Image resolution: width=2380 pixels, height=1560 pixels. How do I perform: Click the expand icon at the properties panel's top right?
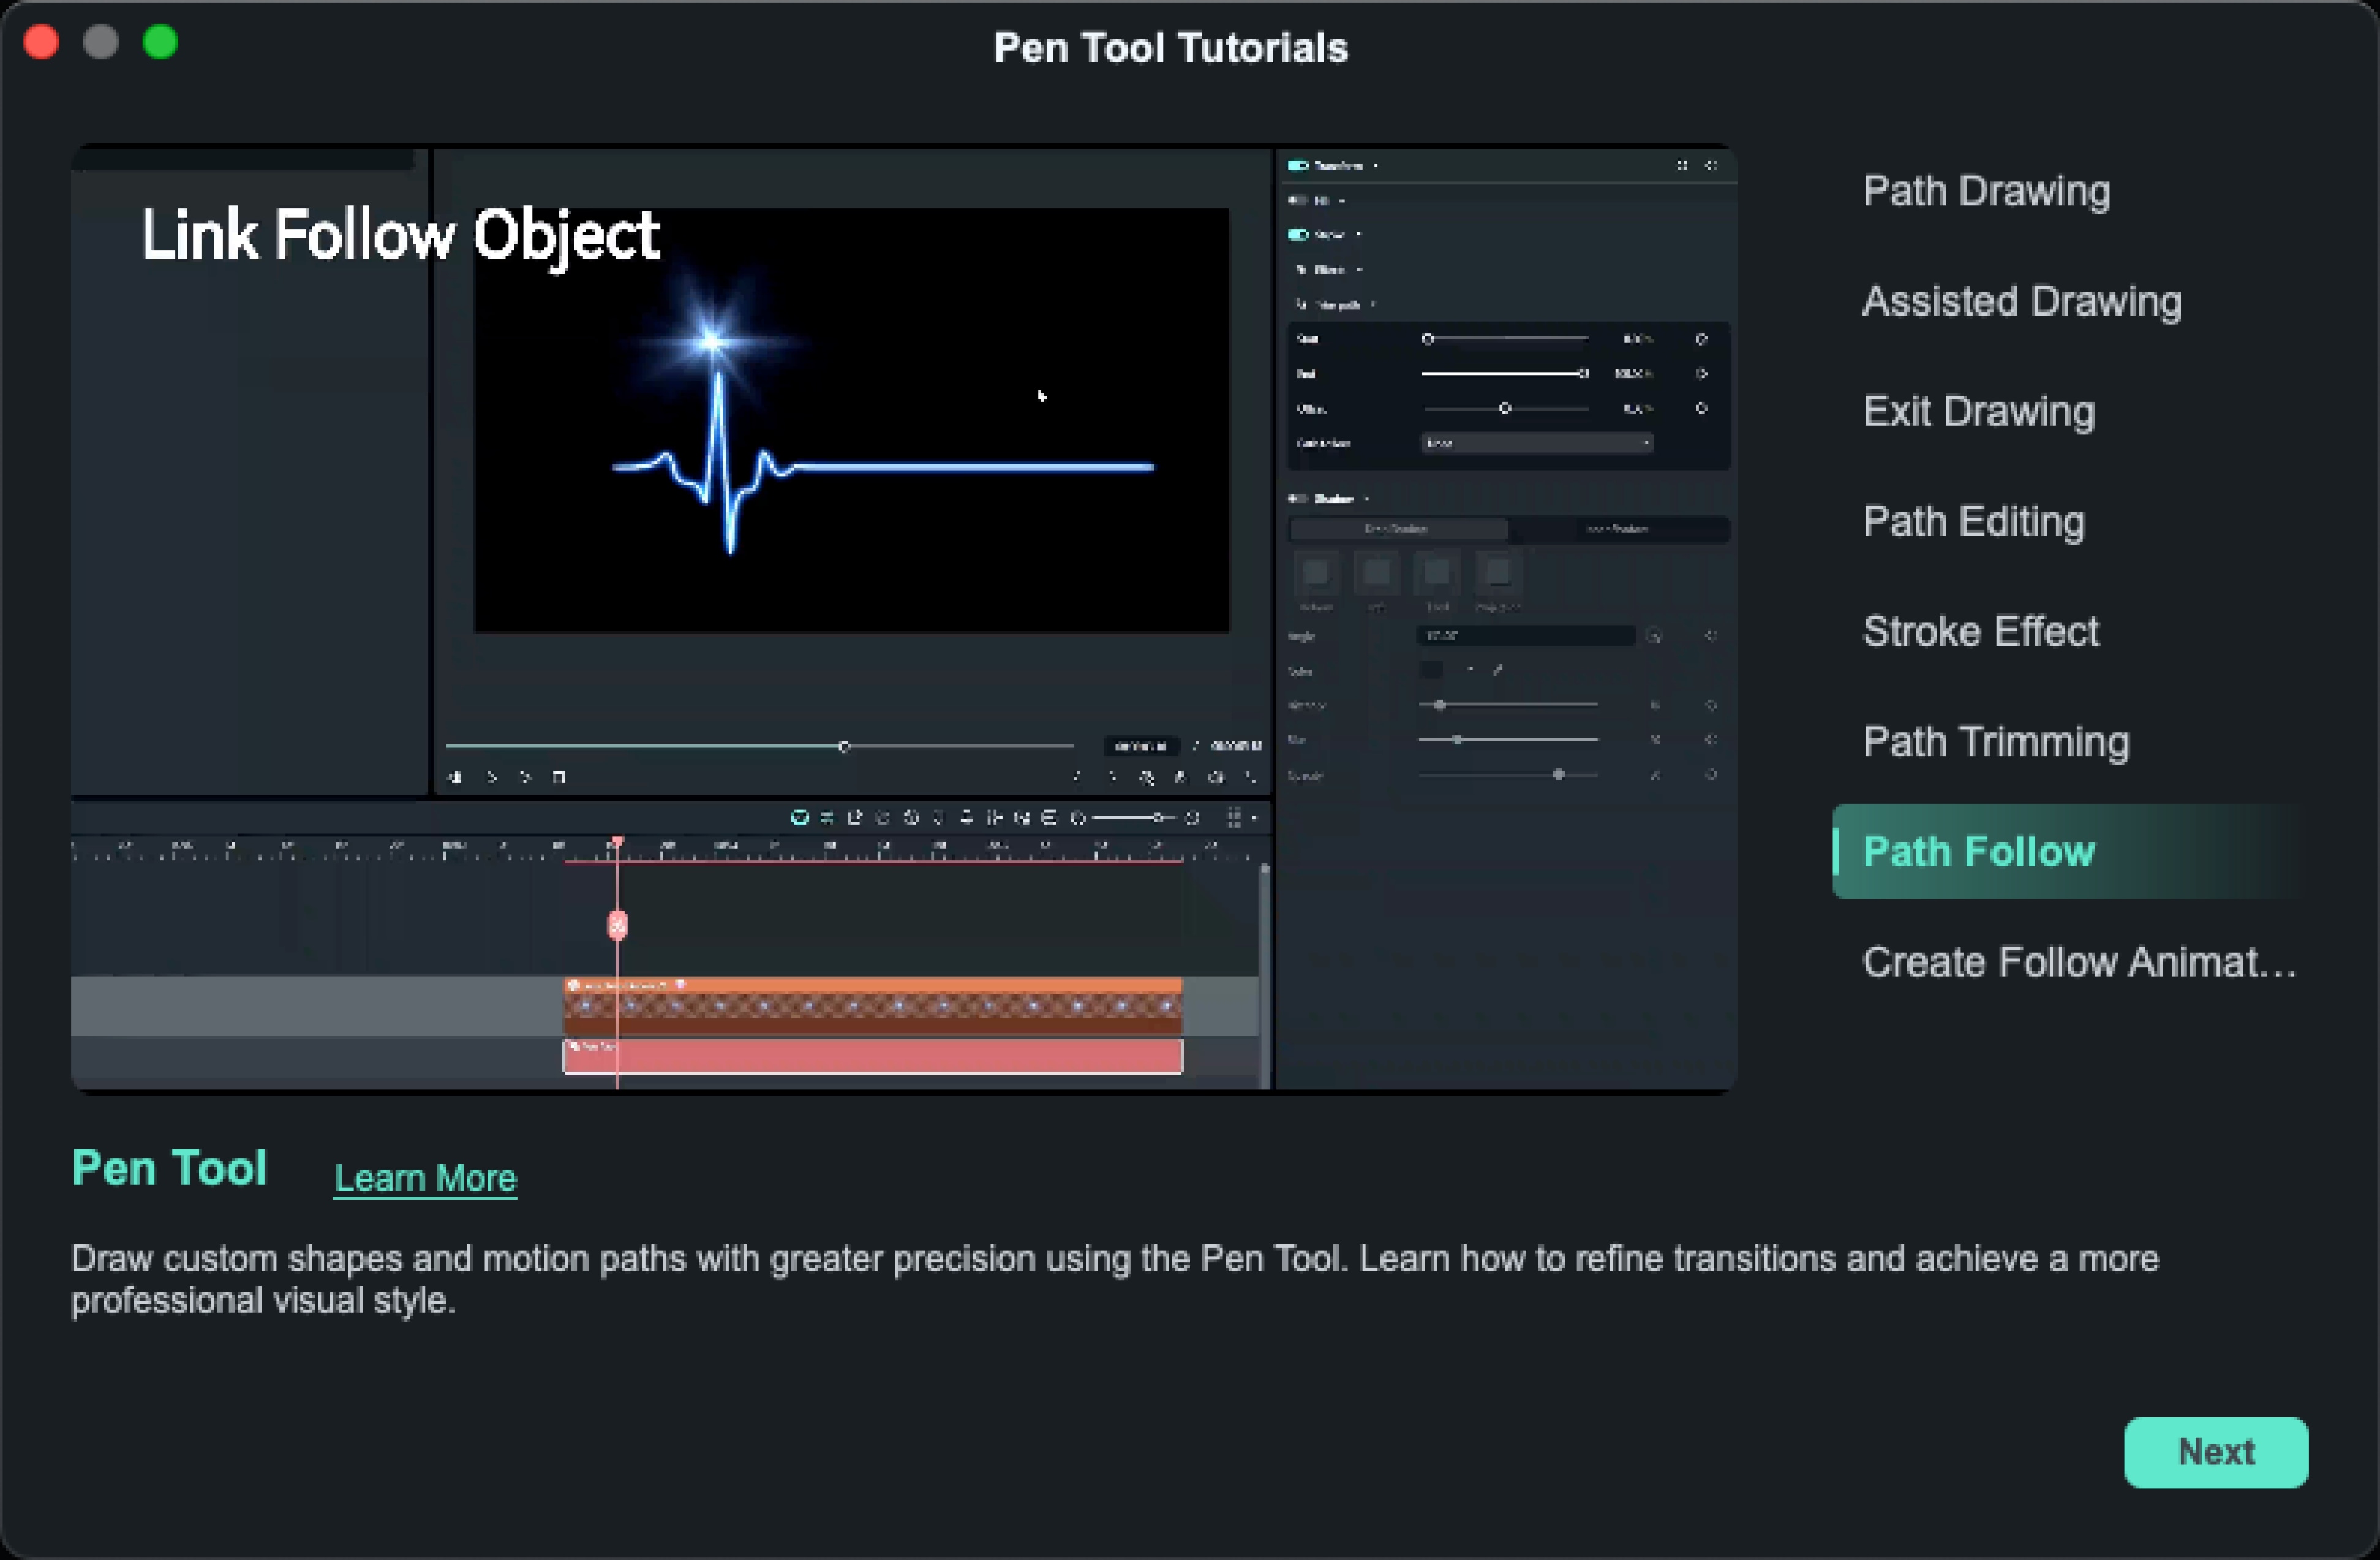point(1712,166)
